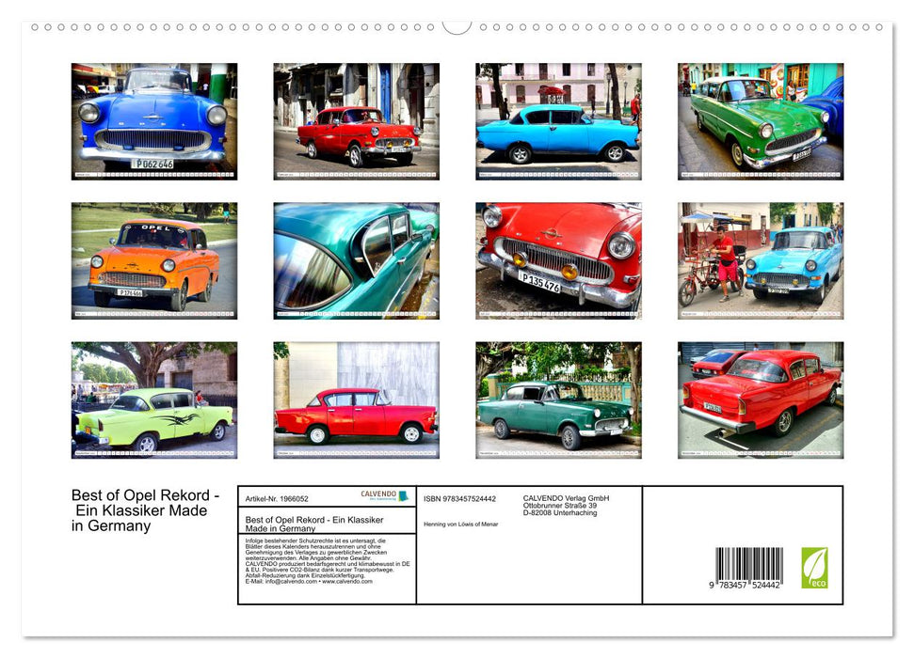This screenshot has width=914, height=658.
Task: Open the orange Opel taxi photo
Action: pos(154,260)
